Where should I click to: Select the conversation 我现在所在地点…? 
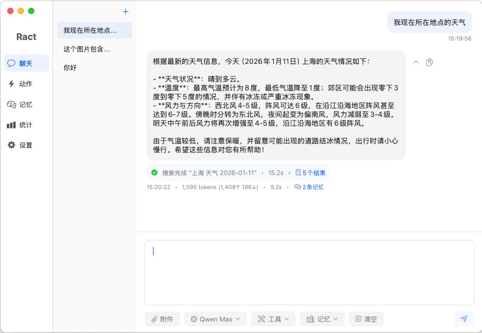(94, 30)
